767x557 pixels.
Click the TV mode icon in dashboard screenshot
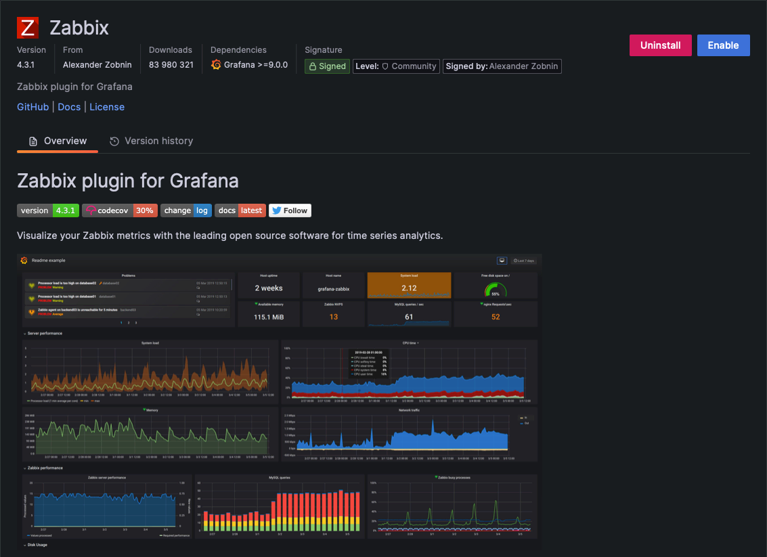point(502,261)
